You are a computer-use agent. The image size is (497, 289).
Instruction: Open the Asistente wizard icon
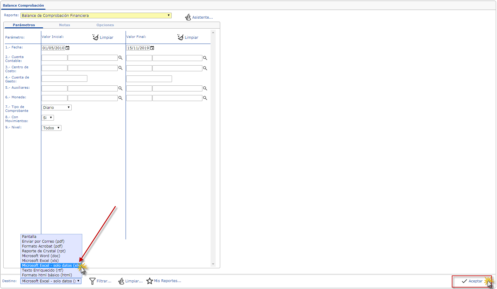pyautogui.click(x=188, y=17)
